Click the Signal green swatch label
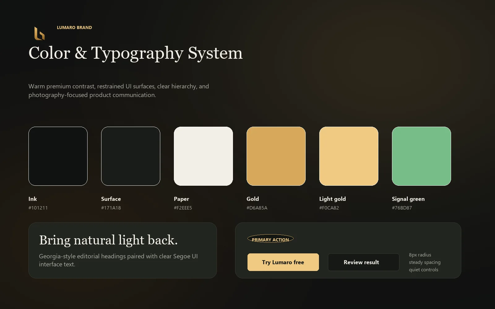This screenshot has width=495, height=309. (x=408, y=199)
